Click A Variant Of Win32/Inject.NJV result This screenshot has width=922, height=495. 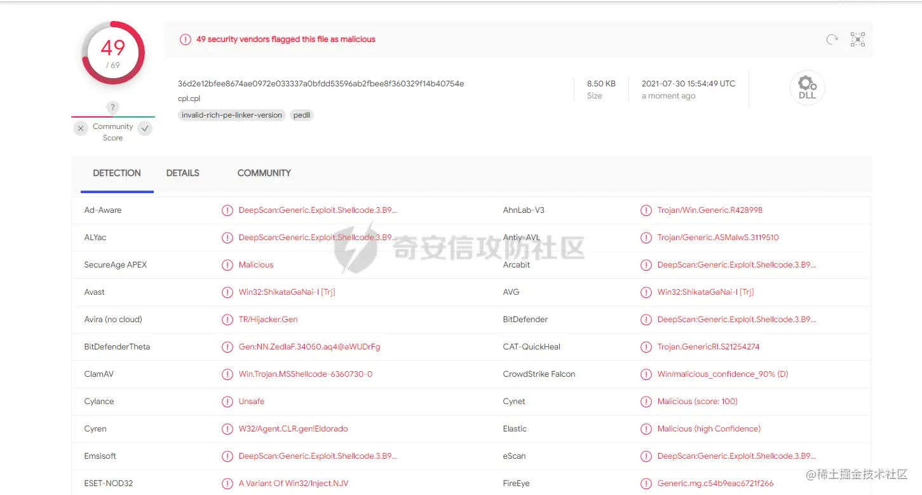[x=294, y=484]
